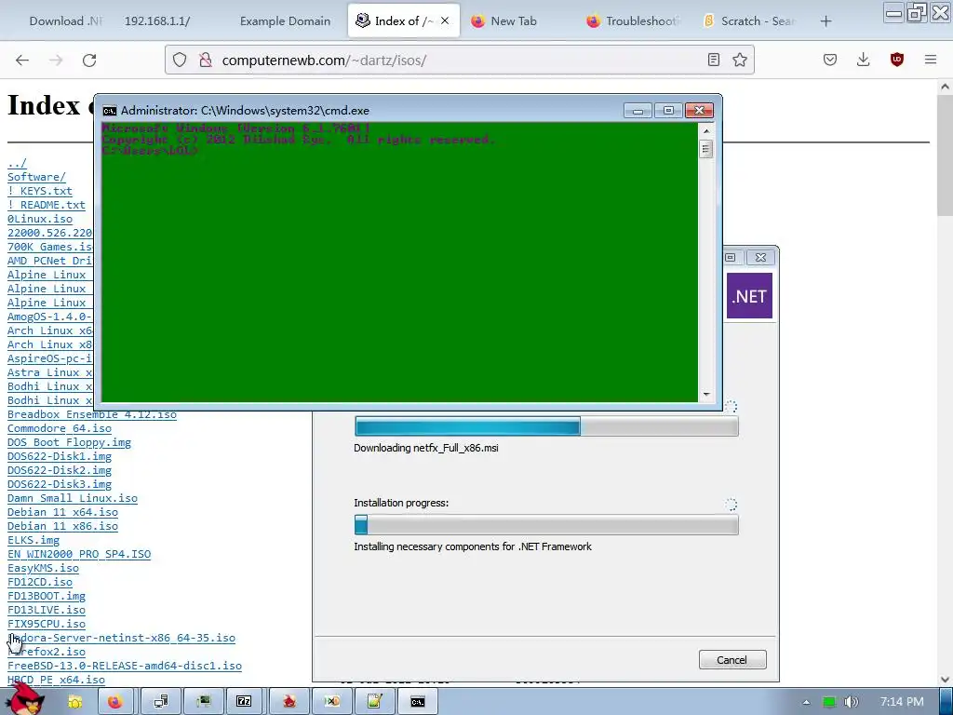Viewport: 953px width, 715px height.
Task: Download DOS Boot Floppy.img
Action: click(x=69, y=442)
